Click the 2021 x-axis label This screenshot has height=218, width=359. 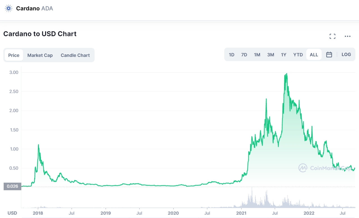241,213
